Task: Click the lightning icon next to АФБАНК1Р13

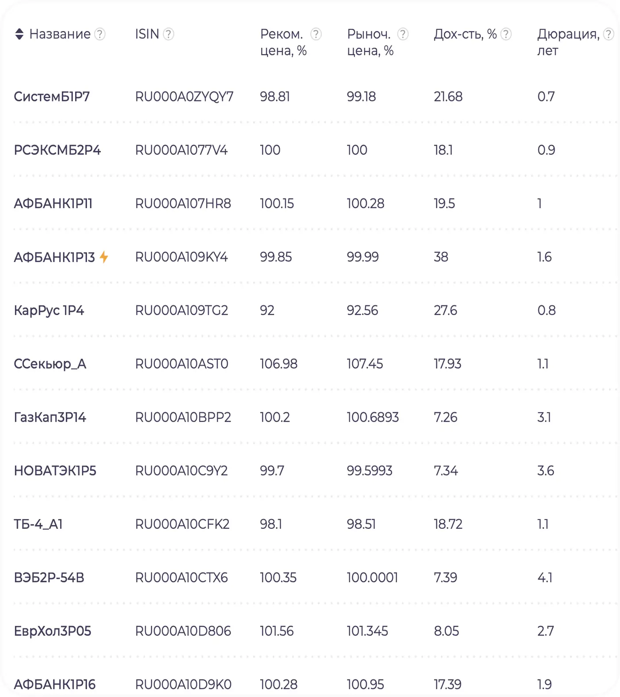Action: pyautogui.click(x=104, y=257)
